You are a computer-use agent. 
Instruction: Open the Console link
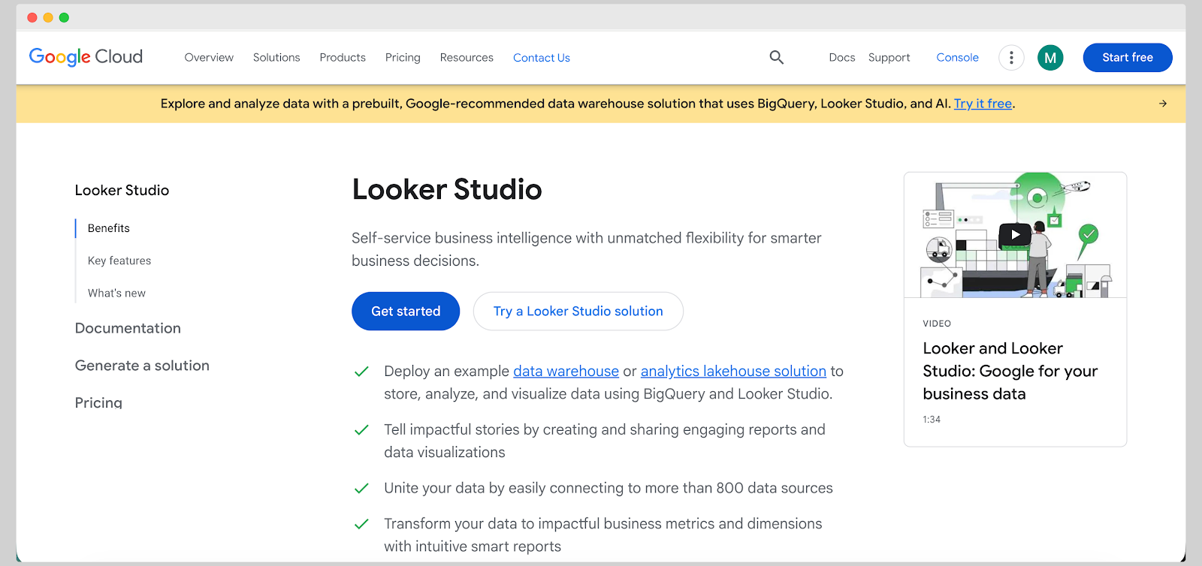point(957,58)
